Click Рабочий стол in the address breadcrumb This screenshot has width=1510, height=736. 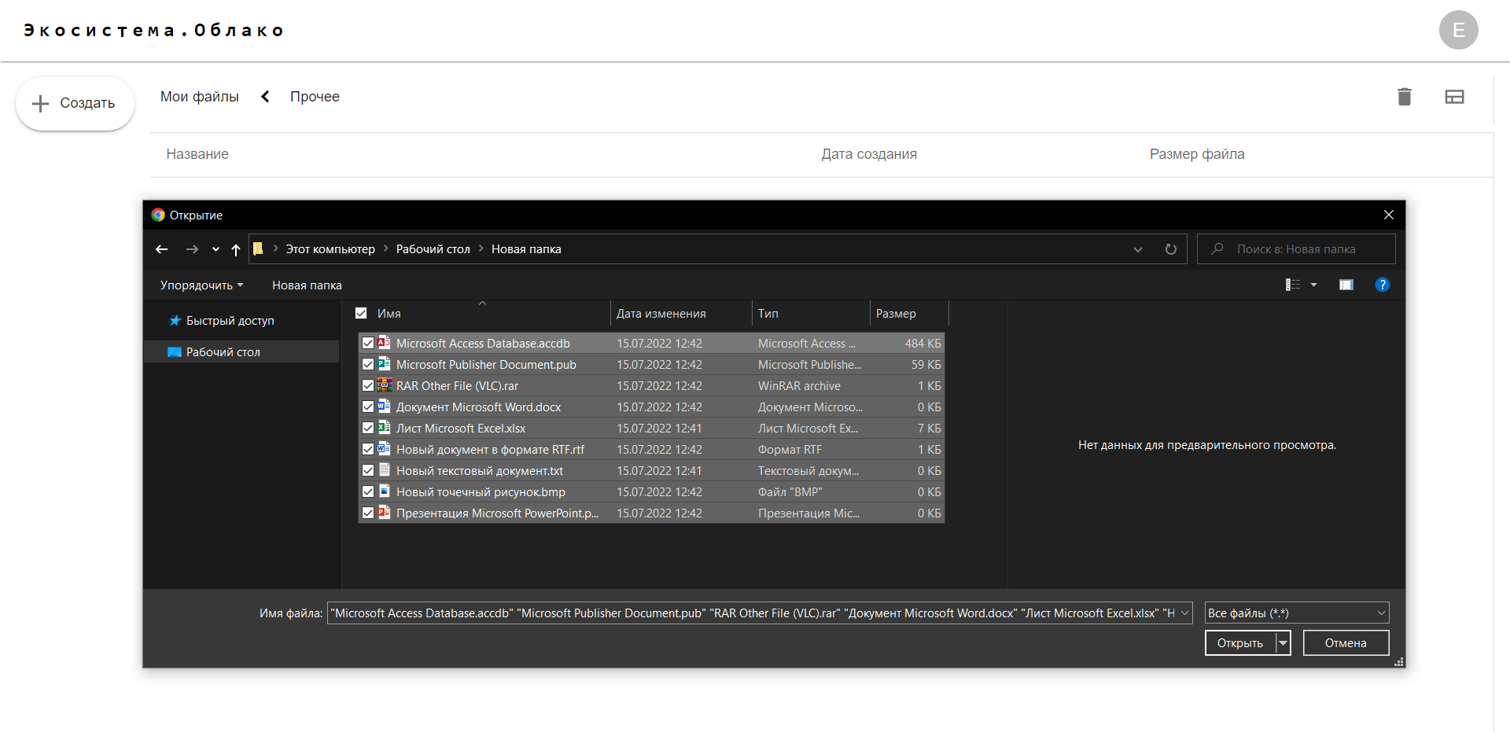[x=433, y=249]
